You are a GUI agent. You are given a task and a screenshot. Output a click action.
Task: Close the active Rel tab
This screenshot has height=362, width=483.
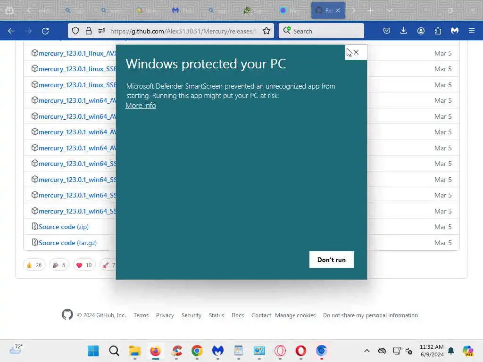(338, 10)
